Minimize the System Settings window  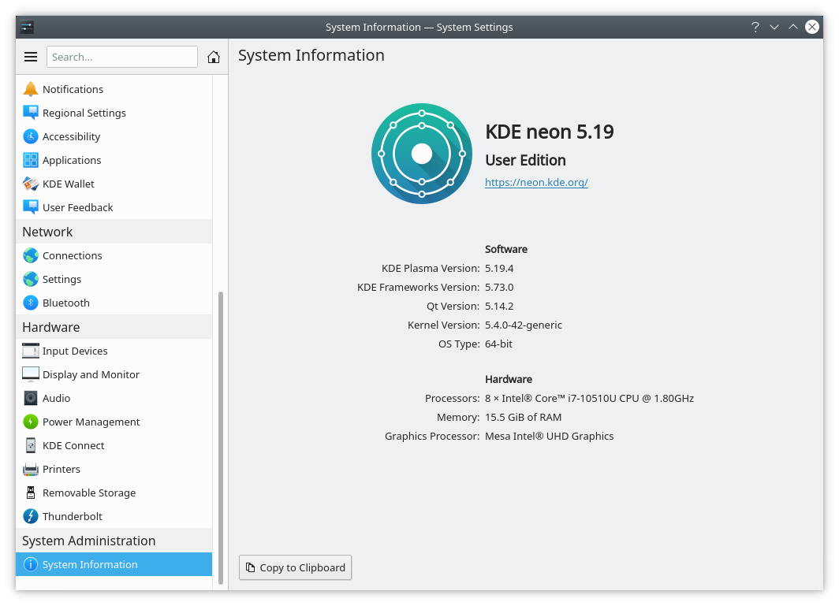click(774, 27)
